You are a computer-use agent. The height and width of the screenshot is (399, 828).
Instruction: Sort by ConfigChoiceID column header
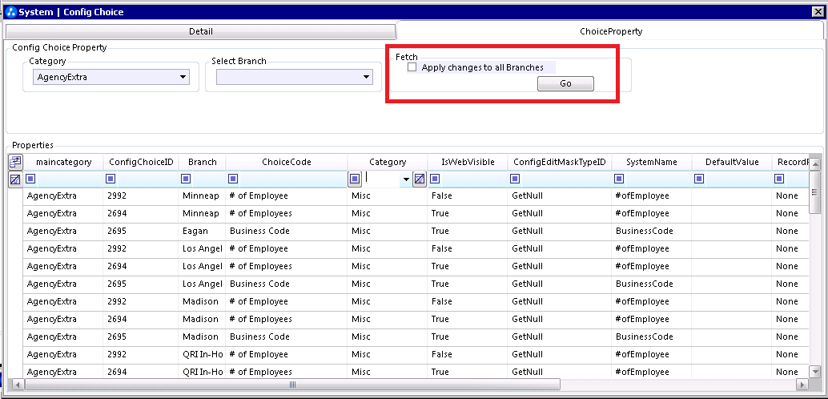[141, 162]
